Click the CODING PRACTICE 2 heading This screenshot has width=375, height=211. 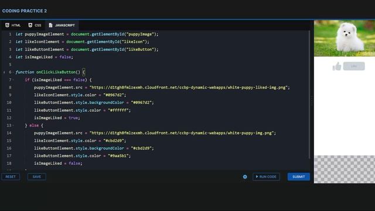[x=25, y=11]
